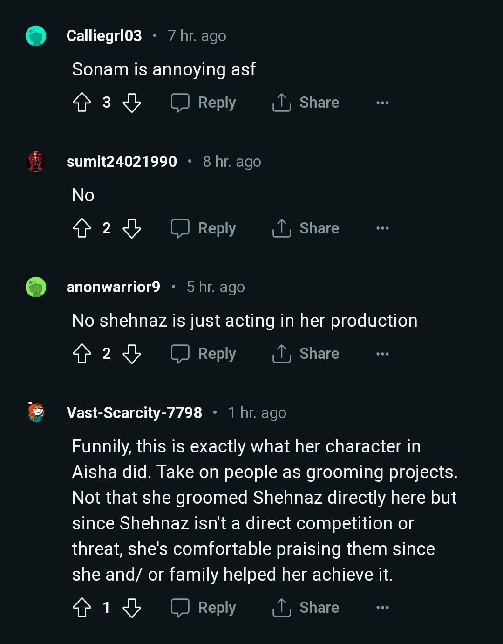
Task: Tap sumit24021990's avatar image
Action: (36, 162)
